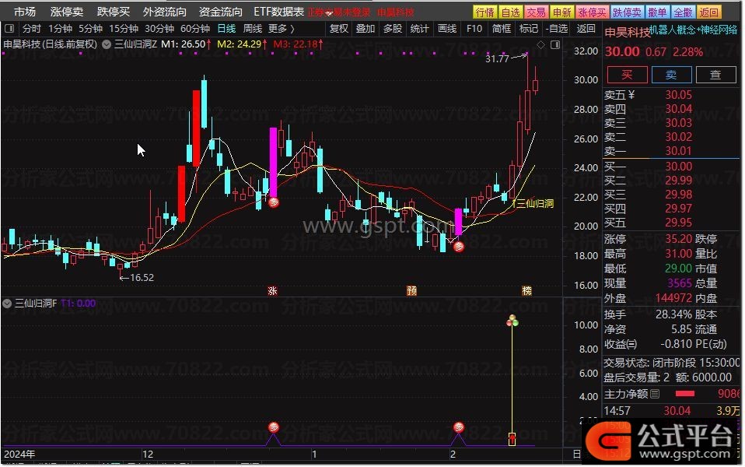
Task: Open F10 company info
Action: pos(474,29)
